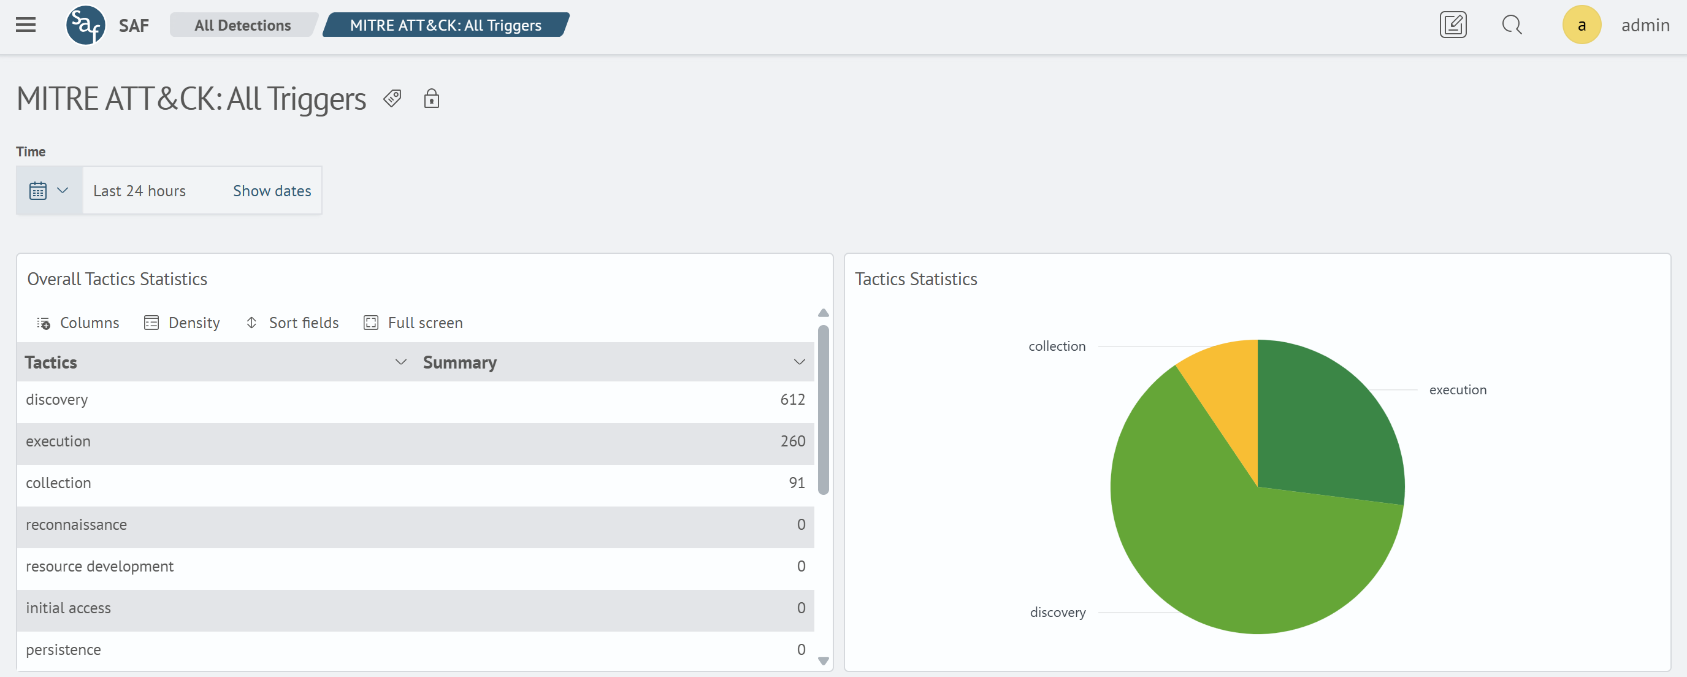Click the tag icon beside dashboard title
1687x677 pixels.
pos(392,98)
